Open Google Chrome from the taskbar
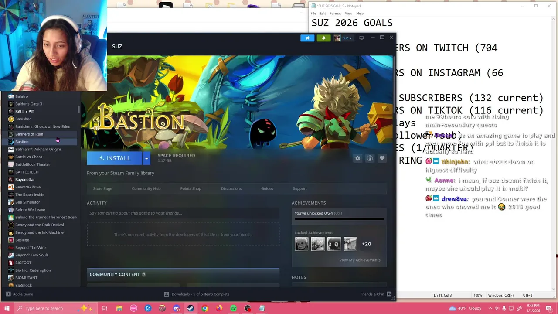This screenshot has width=558, height=314. tap(205, 308)
